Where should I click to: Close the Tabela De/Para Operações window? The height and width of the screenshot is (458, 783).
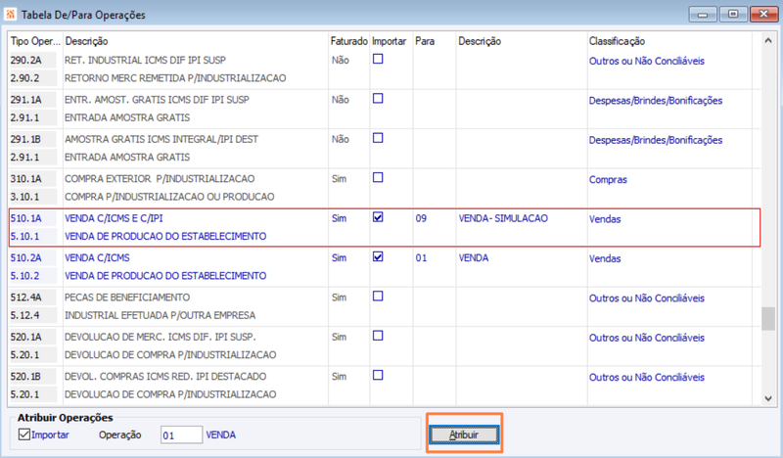point(763,14)
